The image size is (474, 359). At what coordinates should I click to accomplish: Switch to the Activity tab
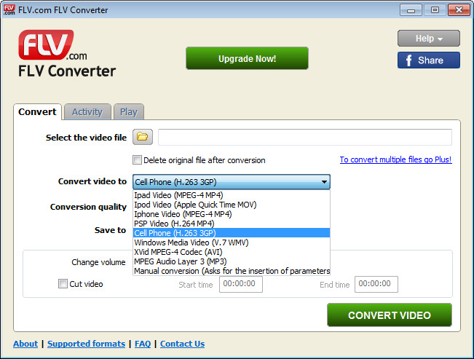click(x=87, y=112)
